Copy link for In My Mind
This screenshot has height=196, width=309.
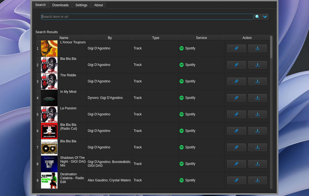tap(236, 98)
